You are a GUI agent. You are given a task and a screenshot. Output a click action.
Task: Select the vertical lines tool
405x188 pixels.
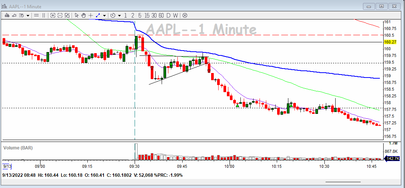click(43, 15)
